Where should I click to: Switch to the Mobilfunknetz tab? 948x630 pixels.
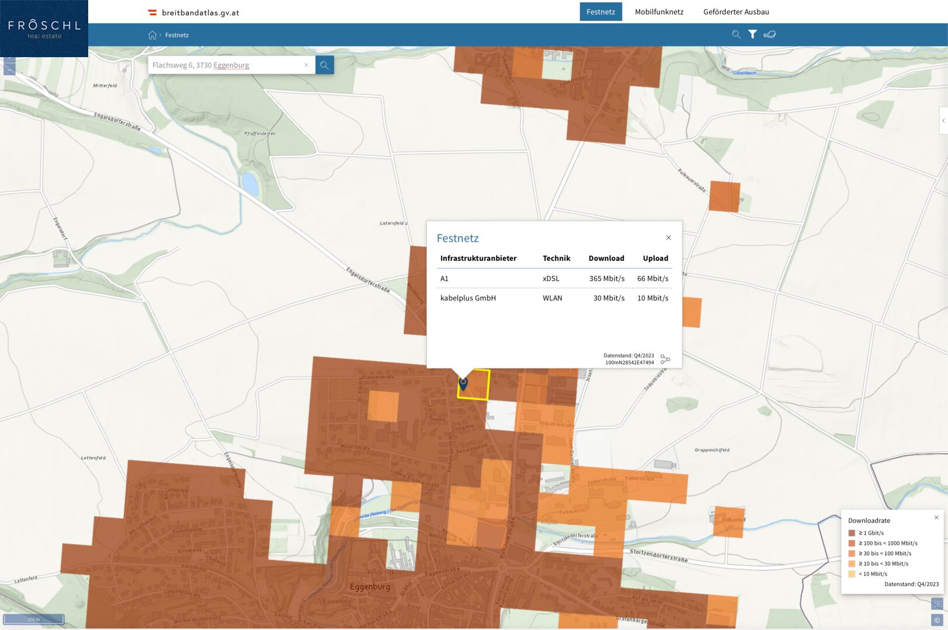pyautogui.click(x=659, y=12)
